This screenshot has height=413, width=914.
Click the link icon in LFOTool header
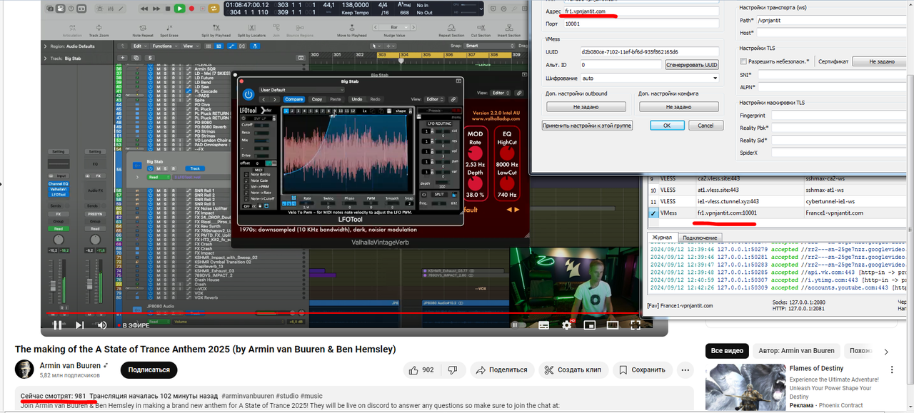pyautogui.click(x=454, y=99)
